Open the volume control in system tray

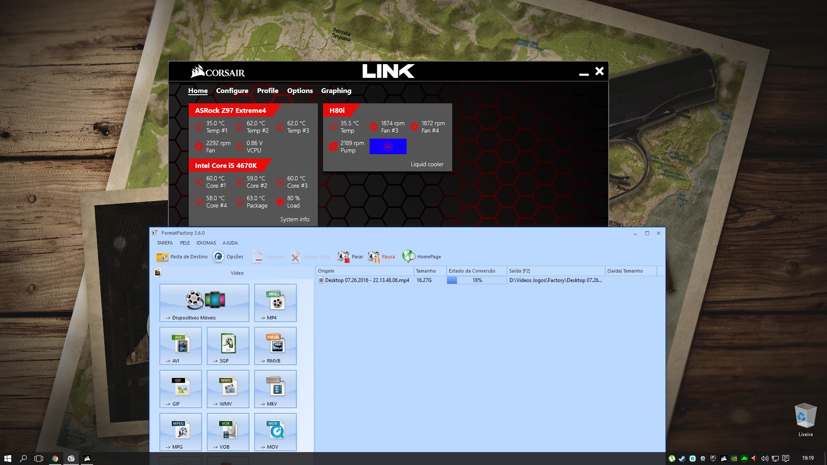click(x=765, y=459)
